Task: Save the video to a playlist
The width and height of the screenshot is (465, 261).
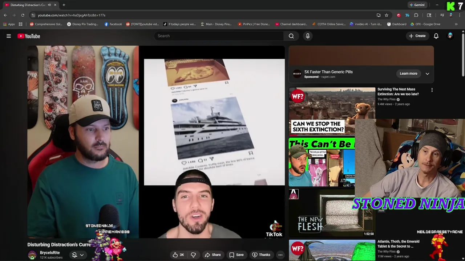Action: click(236, 255)
